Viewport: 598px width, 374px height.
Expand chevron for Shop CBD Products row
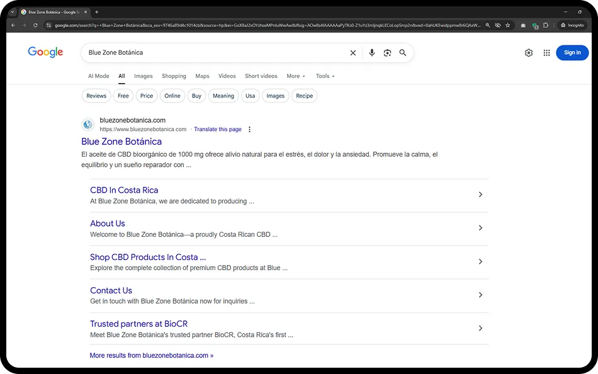point(480,261)
